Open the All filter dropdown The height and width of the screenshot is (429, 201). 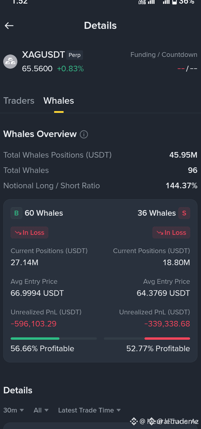[x=41, y=410]
